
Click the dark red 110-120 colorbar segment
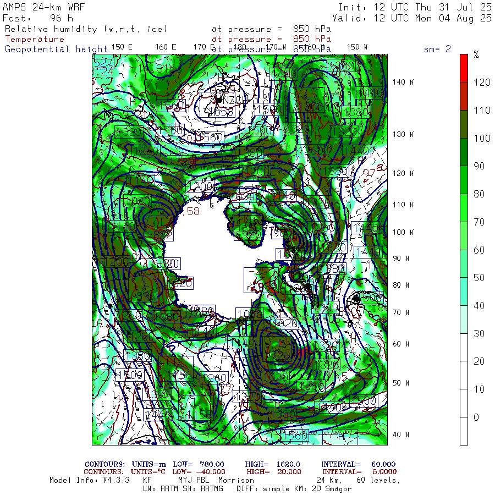pyautogui.click(x=464, y=96)
